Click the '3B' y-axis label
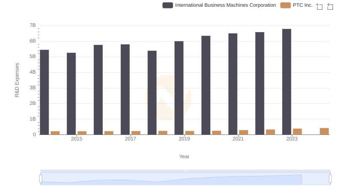This screenshot has height=195, width=338. click(x=33, y=88)
